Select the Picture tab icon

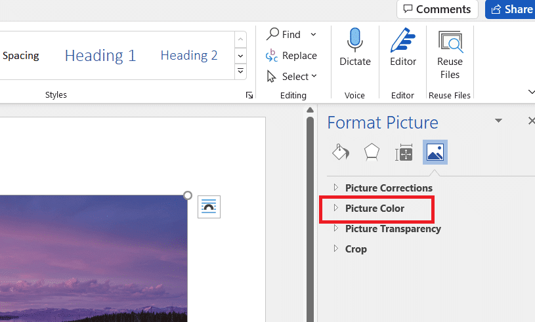tap(435, 152)
